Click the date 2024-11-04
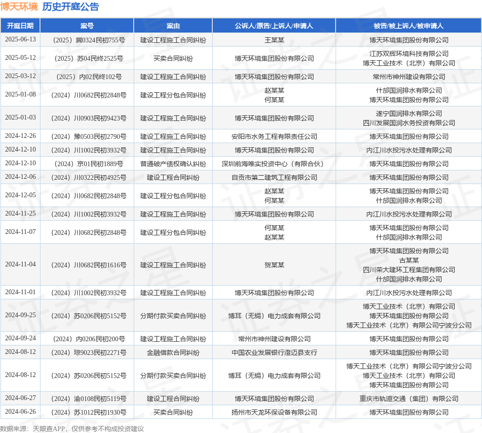The width and height of the screenshot is (482, 433). point(20,265)
